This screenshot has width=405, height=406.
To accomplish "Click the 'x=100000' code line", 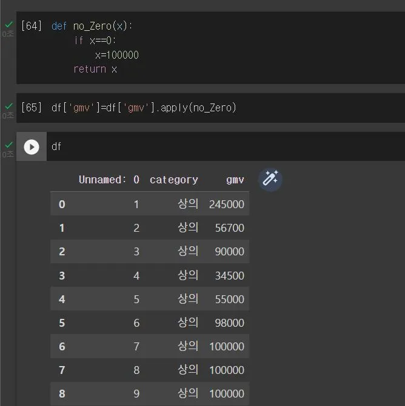I will pyautogui.click(x=117, y=55).
